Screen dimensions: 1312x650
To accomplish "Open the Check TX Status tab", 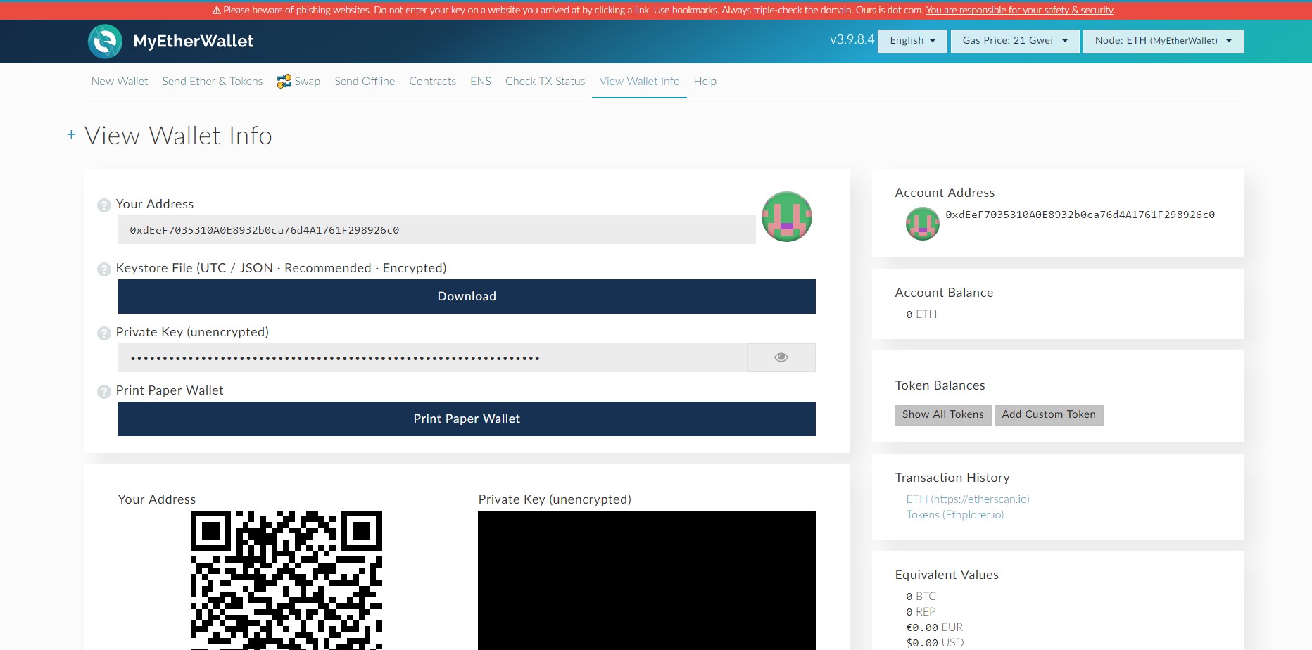I will click(x=545, y=82).
